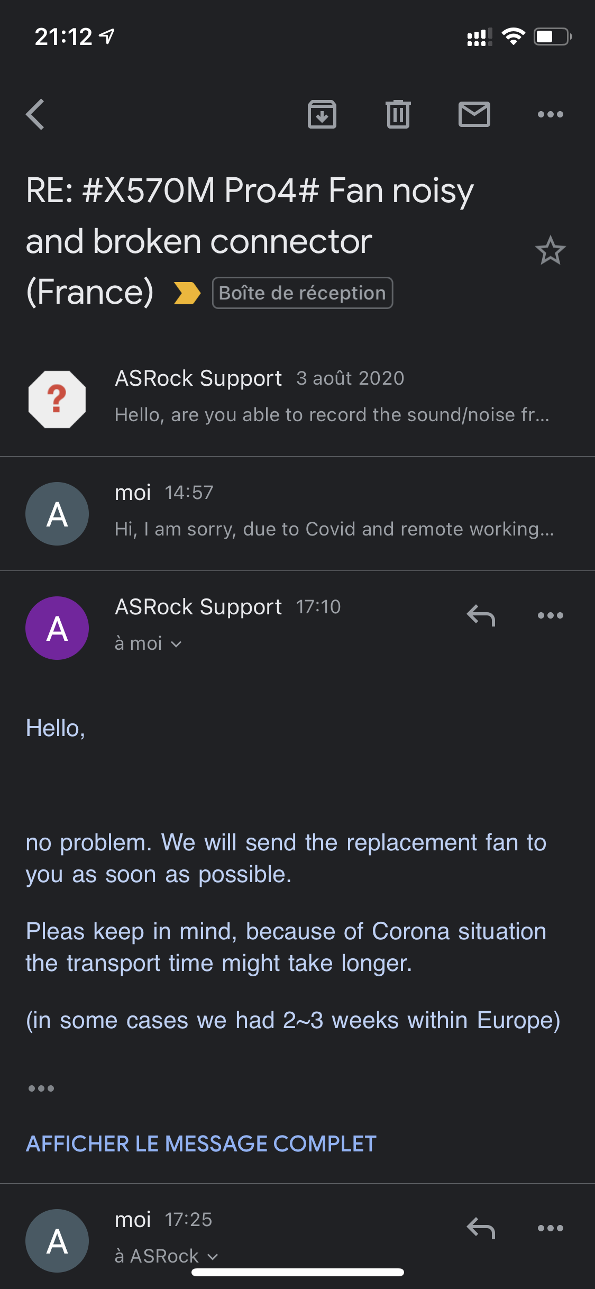The image size is (595, 1289).
Task: Star this conversation
Action: 550,250
